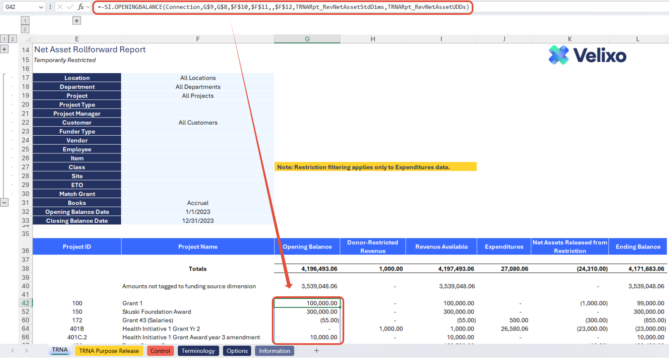The image size is (669, 358).
Task: Select column outline level 1 button
Action: pos(25,20)
